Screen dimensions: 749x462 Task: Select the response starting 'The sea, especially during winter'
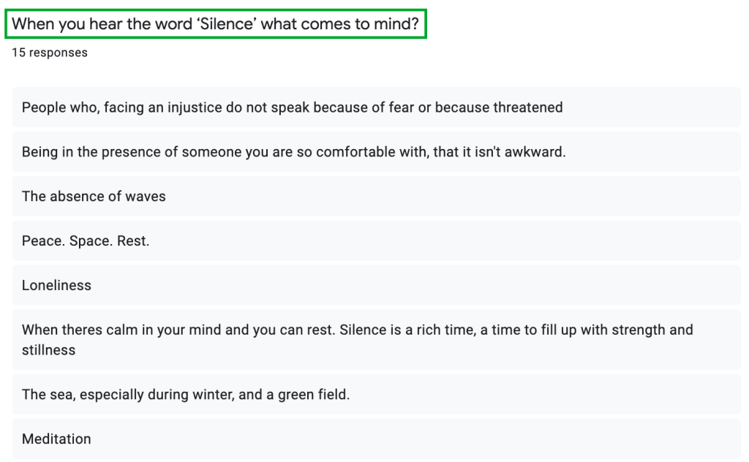[186, 395]
